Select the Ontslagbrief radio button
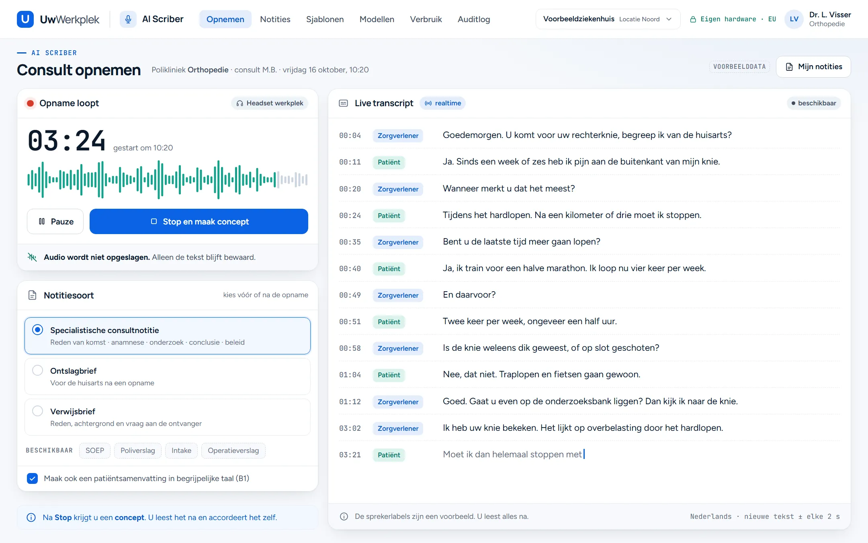Image resolution: width=868 pixels, height=543 pixels. click(x=38, y=370)
